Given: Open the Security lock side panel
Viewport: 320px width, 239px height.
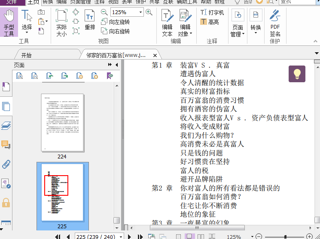Looking at the screenshot, I should point(6,203).
